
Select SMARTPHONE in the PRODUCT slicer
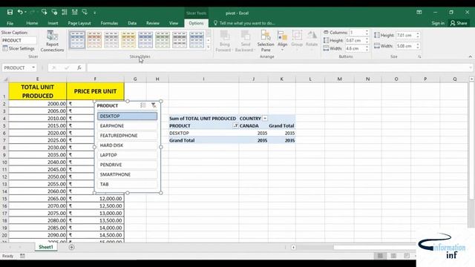(x=127, y=174)
